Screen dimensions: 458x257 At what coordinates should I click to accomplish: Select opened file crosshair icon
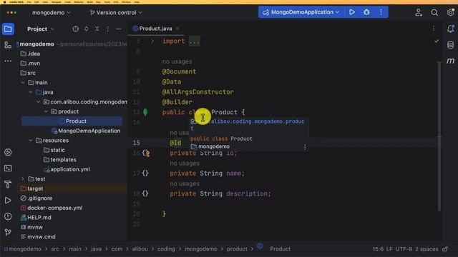(76, 29)
